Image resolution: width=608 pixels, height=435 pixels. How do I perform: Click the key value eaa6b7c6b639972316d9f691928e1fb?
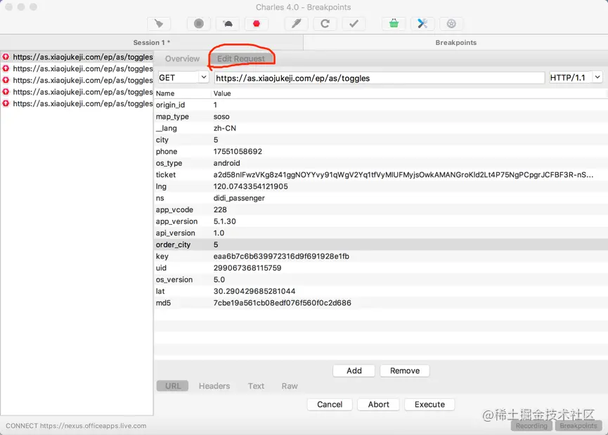(x=281, y=257)
